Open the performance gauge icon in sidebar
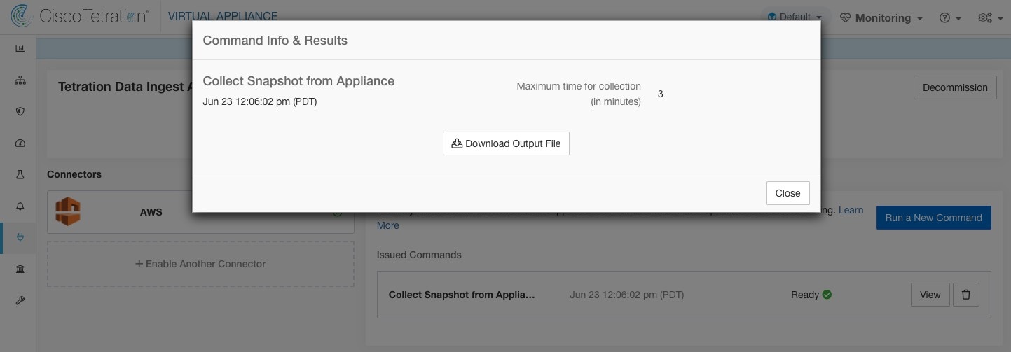Image resolution: width=1011 pixels, height=352 pixels. pos(20,143)
